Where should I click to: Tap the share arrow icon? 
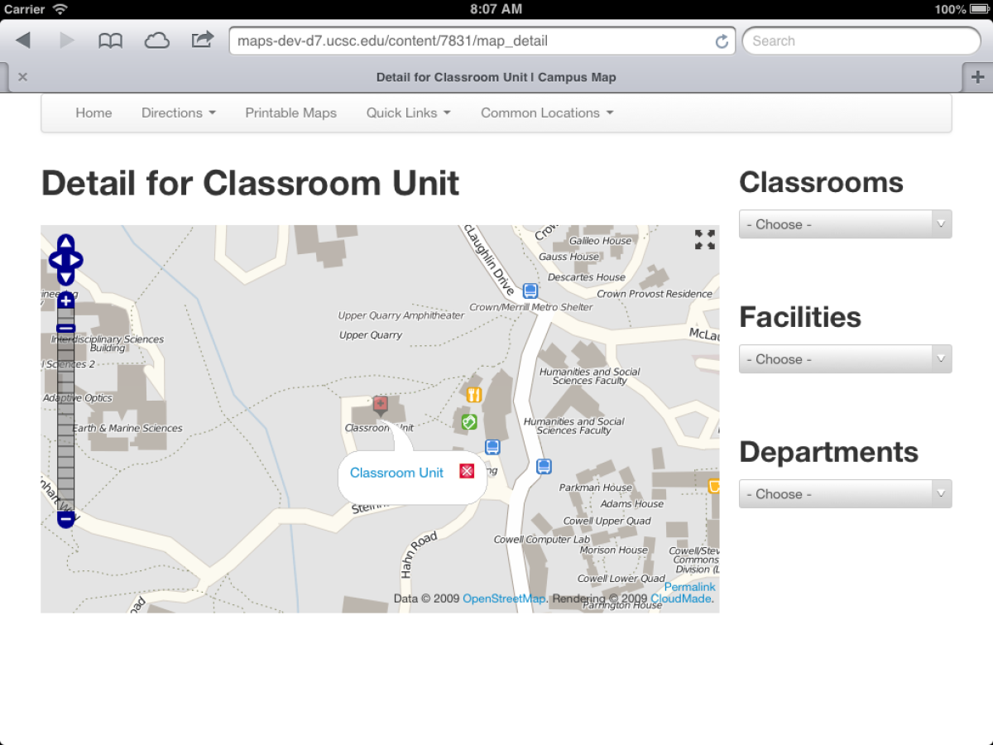(x=202, y=40)
